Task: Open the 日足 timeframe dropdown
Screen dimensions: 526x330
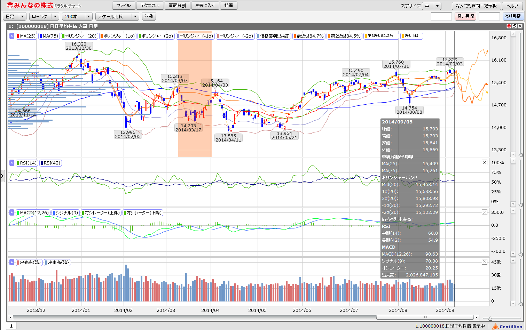Action: tap(15, 16)
